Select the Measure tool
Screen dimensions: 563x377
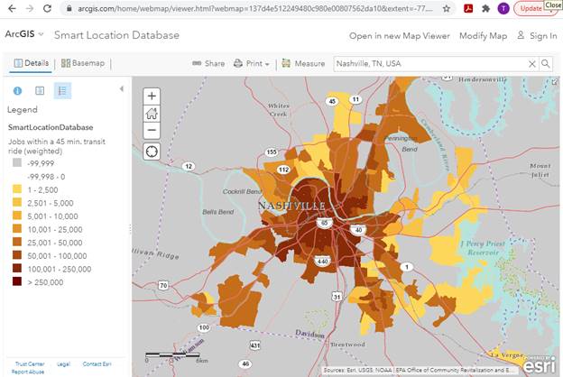point(303,63)
